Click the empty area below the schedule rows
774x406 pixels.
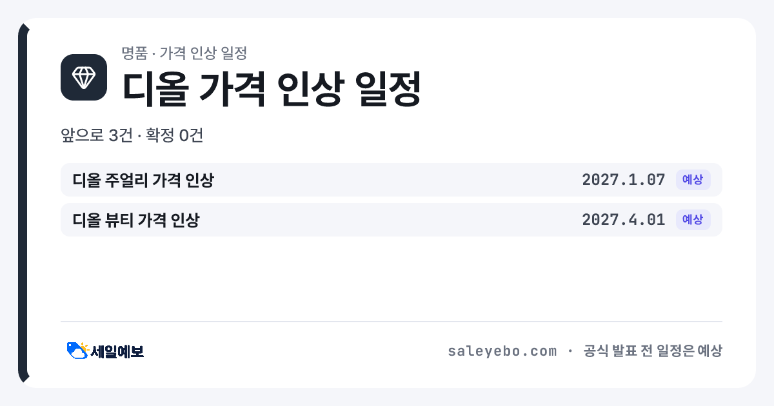coord(392,278)
